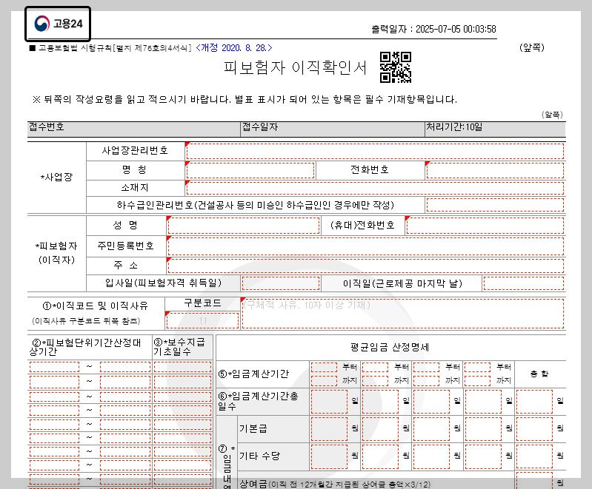
Task: Select the 이직일(근로제공 마지막 날) date field
Action: (x=523, y=283)
